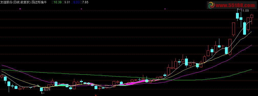Click the blue indicator value 9.03
This screenshot has height=96, width=258.
click(x=77, y=2)
